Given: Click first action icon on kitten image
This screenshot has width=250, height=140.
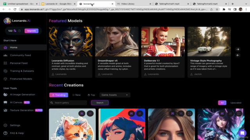Looking at the screenshot, I should 82,114.
